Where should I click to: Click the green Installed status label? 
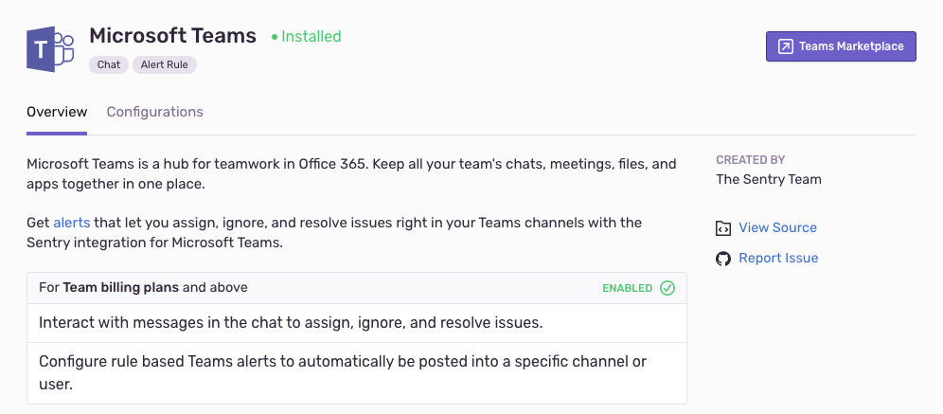tap(306, 37)
